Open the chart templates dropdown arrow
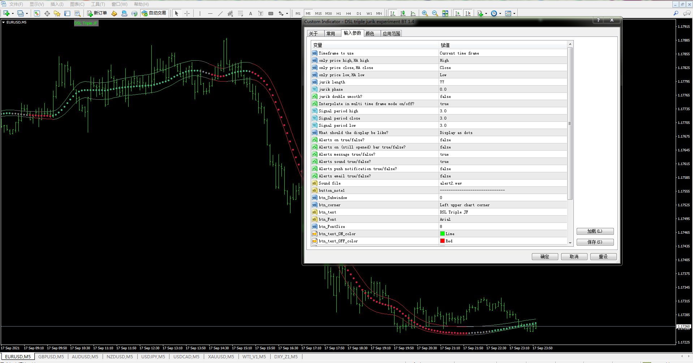This screenshot has width=693, height=363. [514, 13]
